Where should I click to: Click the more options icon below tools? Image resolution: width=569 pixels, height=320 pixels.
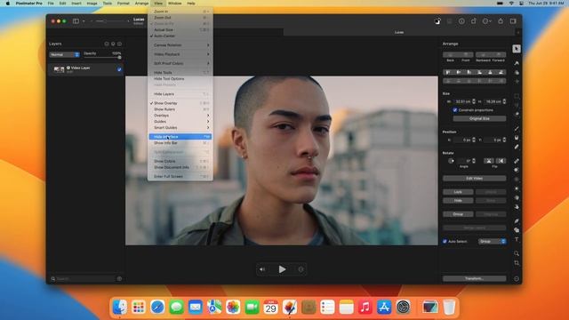(x=517, y=278)
